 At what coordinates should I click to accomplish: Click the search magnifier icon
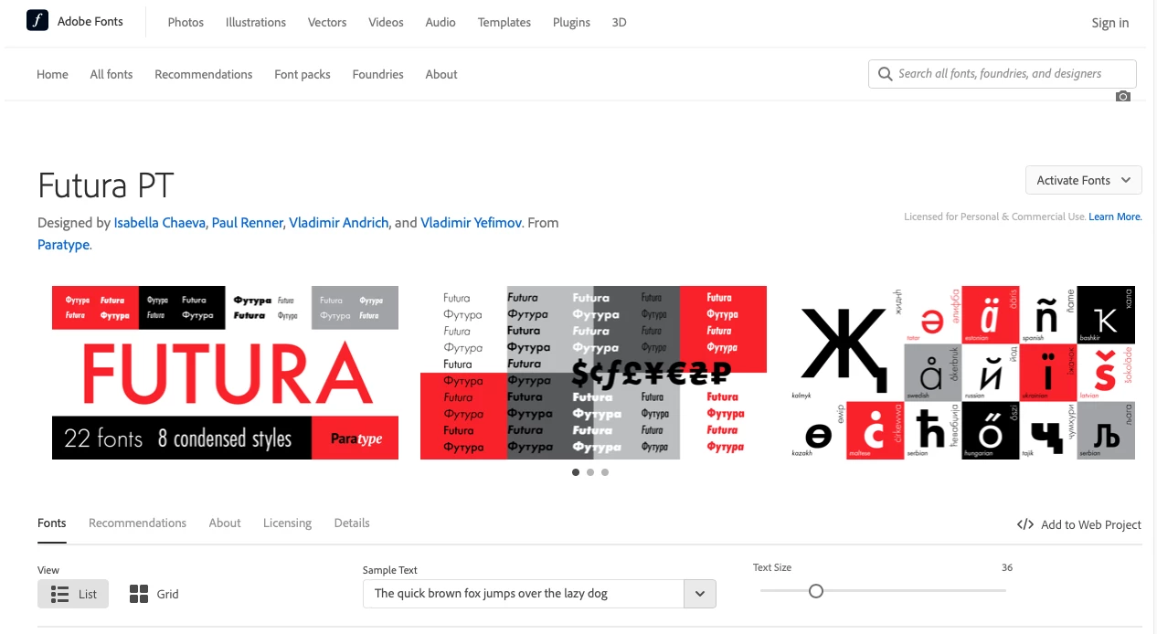(x=885, y=74)
